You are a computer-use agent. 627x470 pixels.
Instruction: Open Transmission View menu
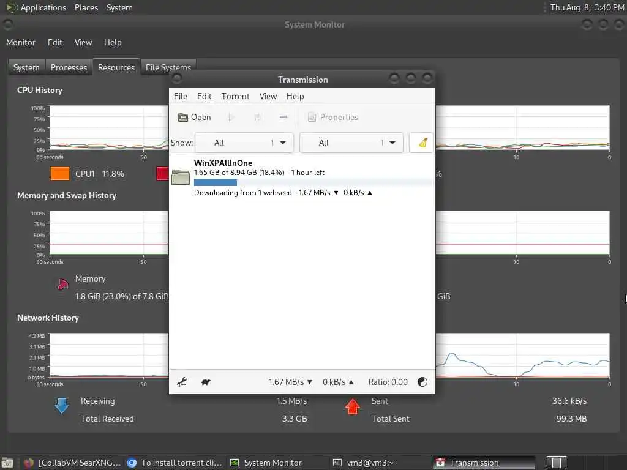pos(268,96)
